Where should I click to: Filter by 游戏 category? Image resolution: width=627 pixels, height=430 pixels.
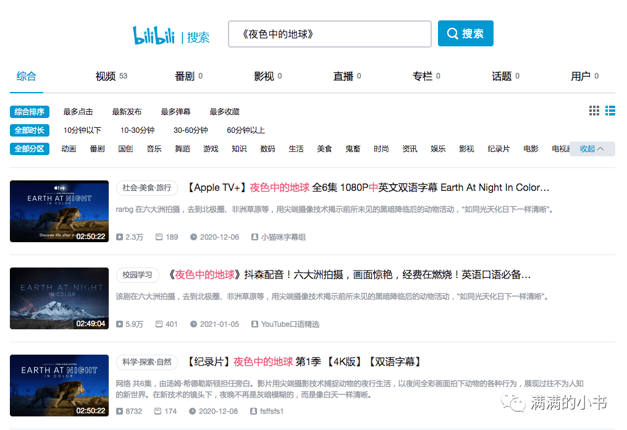coord(211,149)
